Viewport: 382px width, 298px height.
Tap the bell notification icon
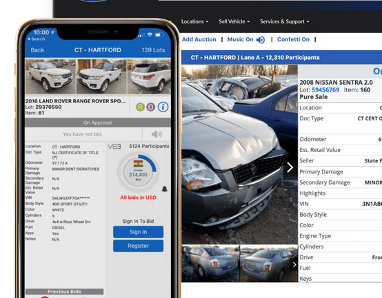(x=164, y=189)
